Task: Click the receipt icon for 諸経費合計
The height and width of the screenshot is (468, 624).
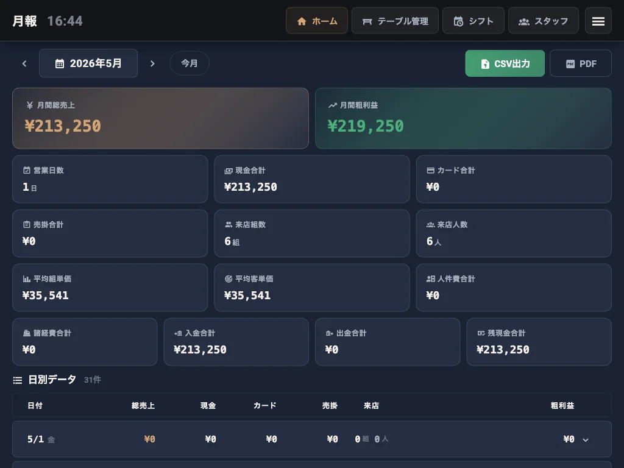Action: pyautogui.click(x=27, y=333)
